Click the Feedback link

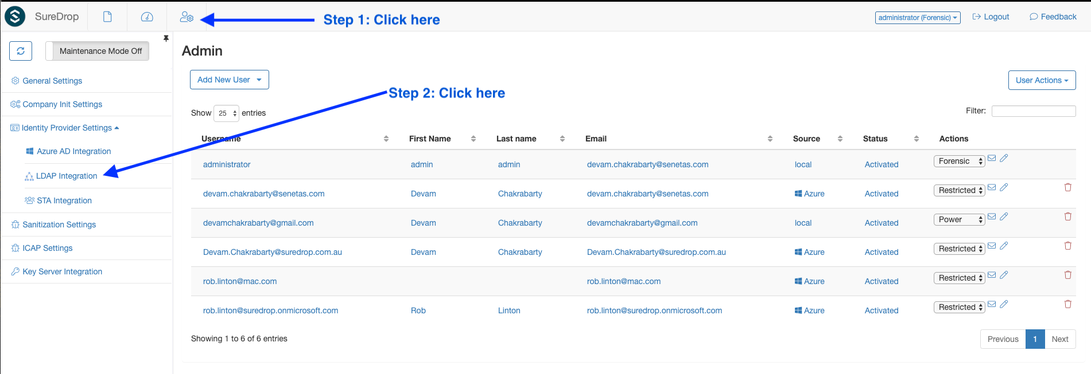pyautogui.click(x=1053, y=17)
